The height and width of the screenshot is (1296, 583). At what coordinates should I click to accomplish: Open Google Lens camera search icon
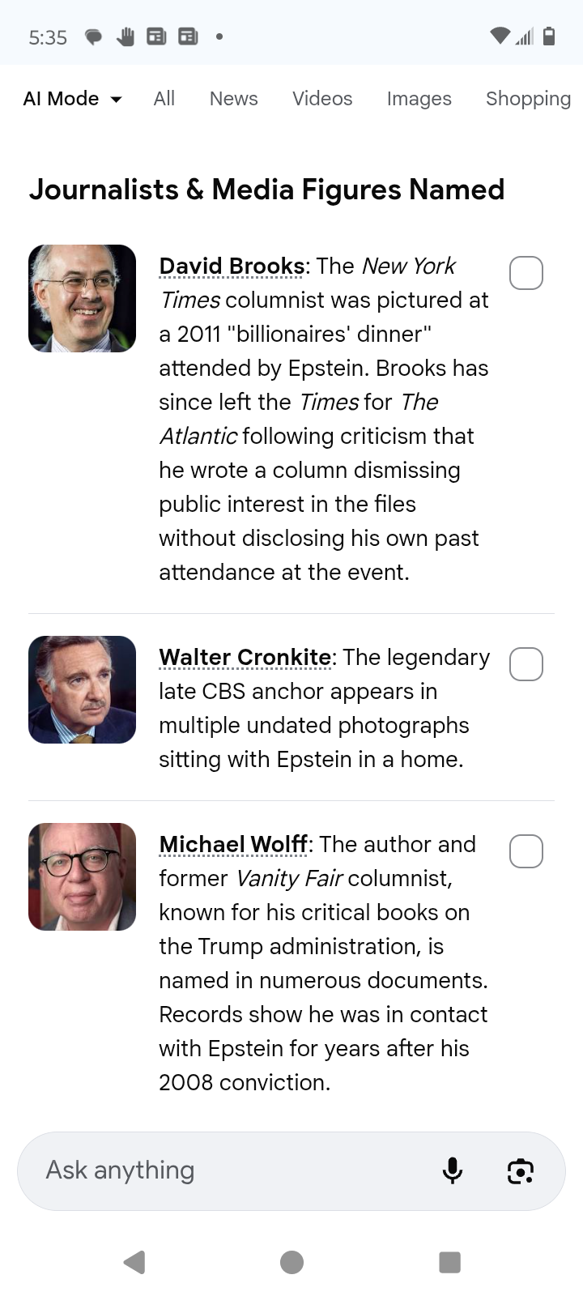(x=520, y=1170)
